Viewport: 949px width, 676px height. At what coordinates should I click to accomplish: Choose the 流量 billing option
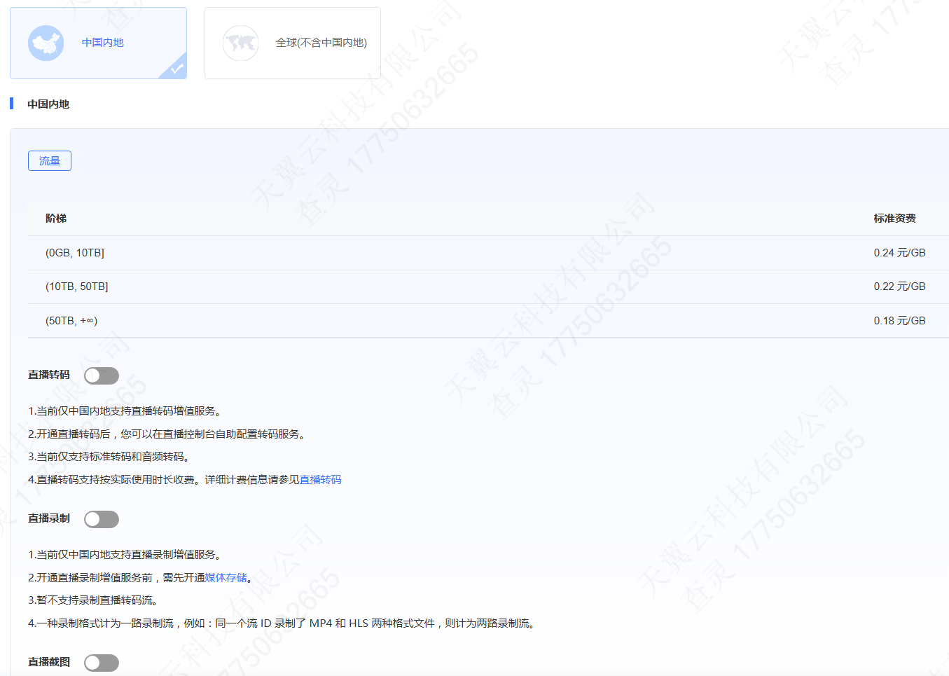coord(50,161)
